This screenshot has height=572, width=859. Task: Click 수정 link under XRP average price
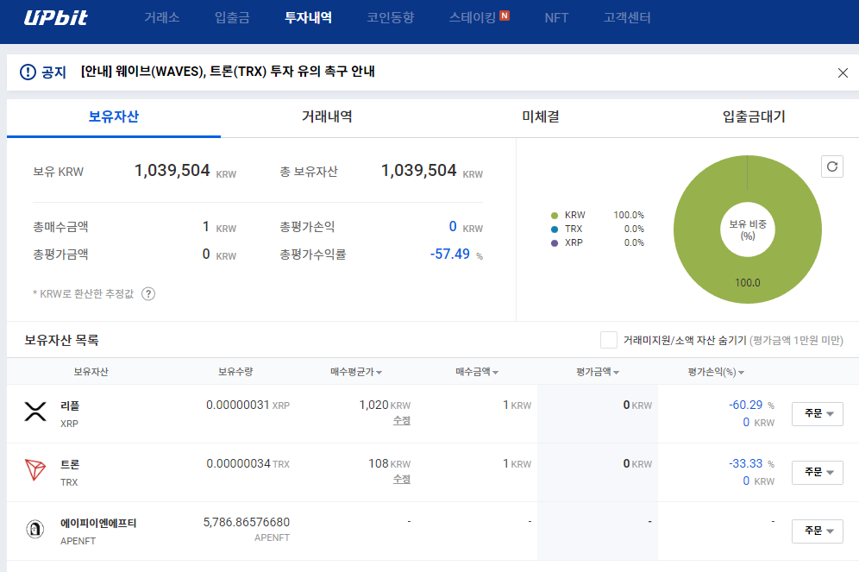point(402,420)
